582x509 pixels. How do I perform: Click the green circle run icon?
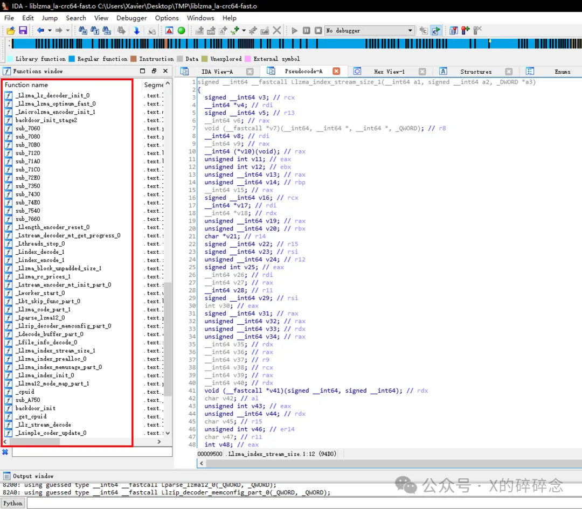click(x=182, y=31)
